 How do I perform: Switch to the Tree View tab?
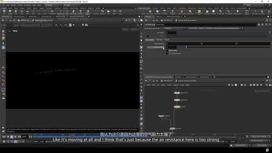[178, 77]
